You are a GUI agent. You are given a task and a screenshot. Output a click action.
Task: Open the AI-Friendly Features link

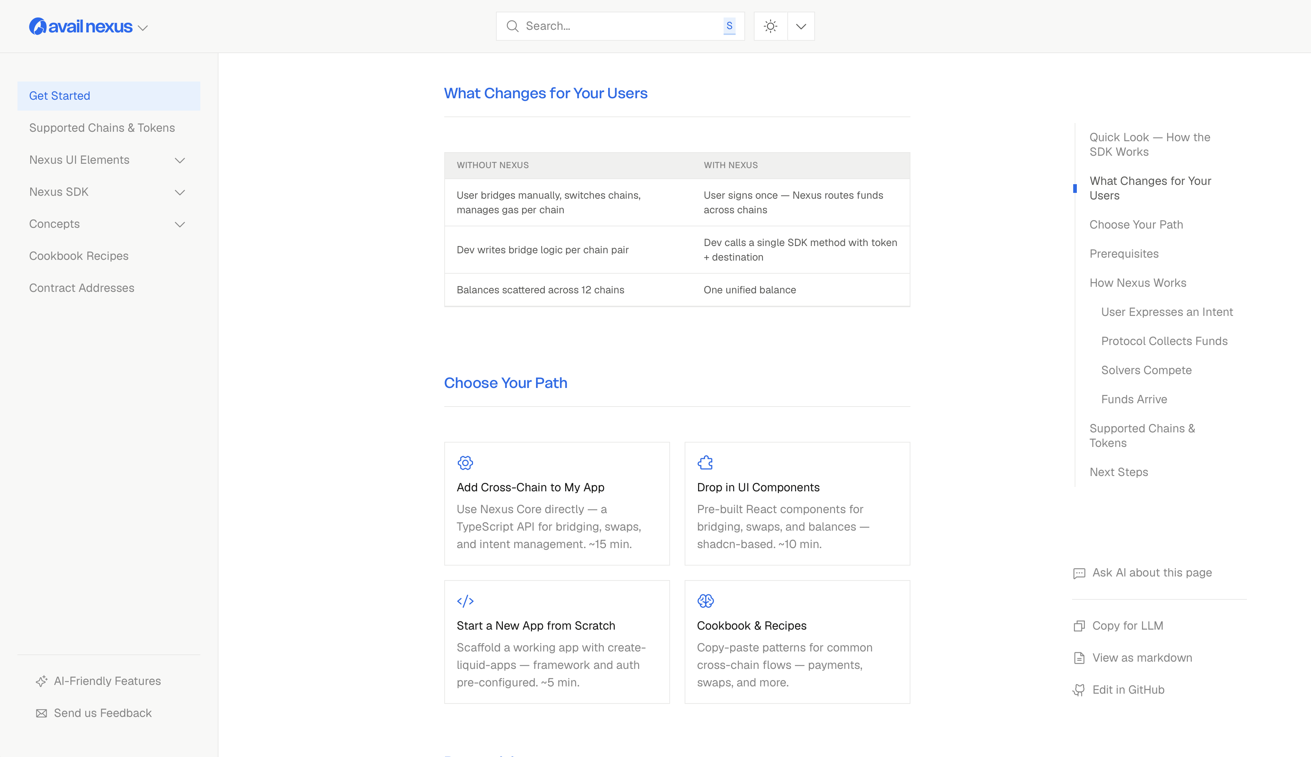click(108, 681)
